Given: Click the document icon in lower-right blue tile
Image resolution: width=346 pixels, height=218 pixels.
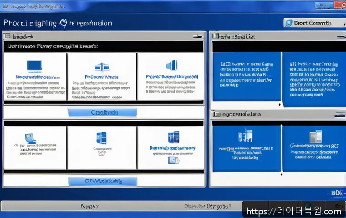Looking at the screenshot, I should (314, 136).
